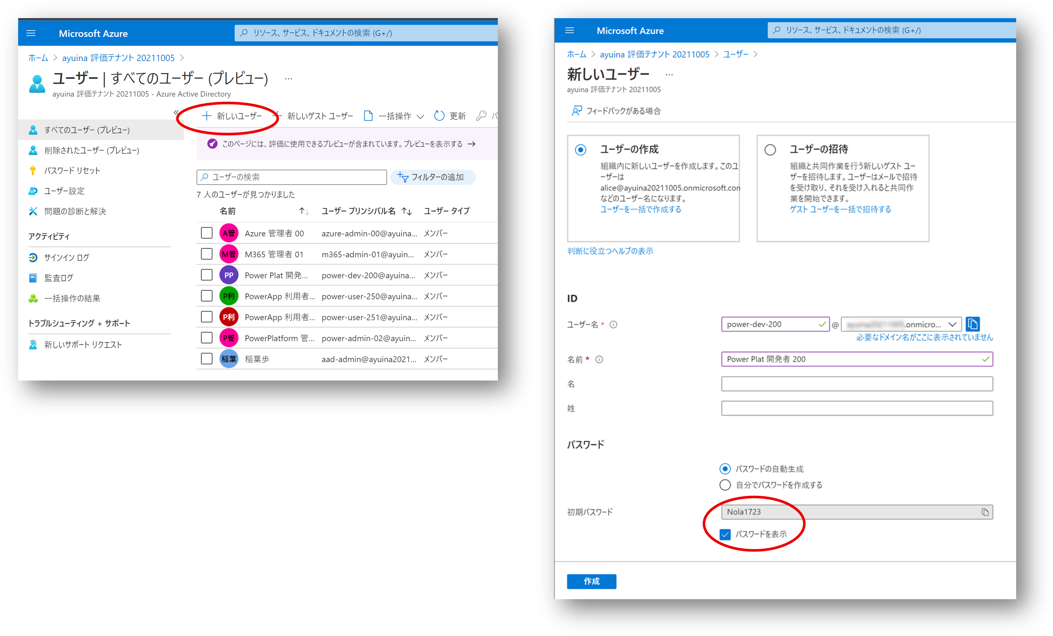
Task: Click avatar of M365 管理者 01
Action: (229, 254)
